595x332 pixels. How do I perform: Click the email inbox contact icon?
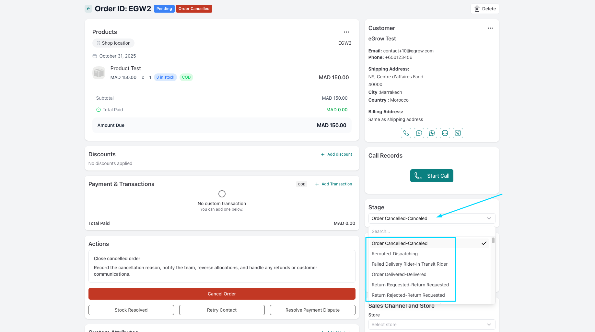click(445, 133)
